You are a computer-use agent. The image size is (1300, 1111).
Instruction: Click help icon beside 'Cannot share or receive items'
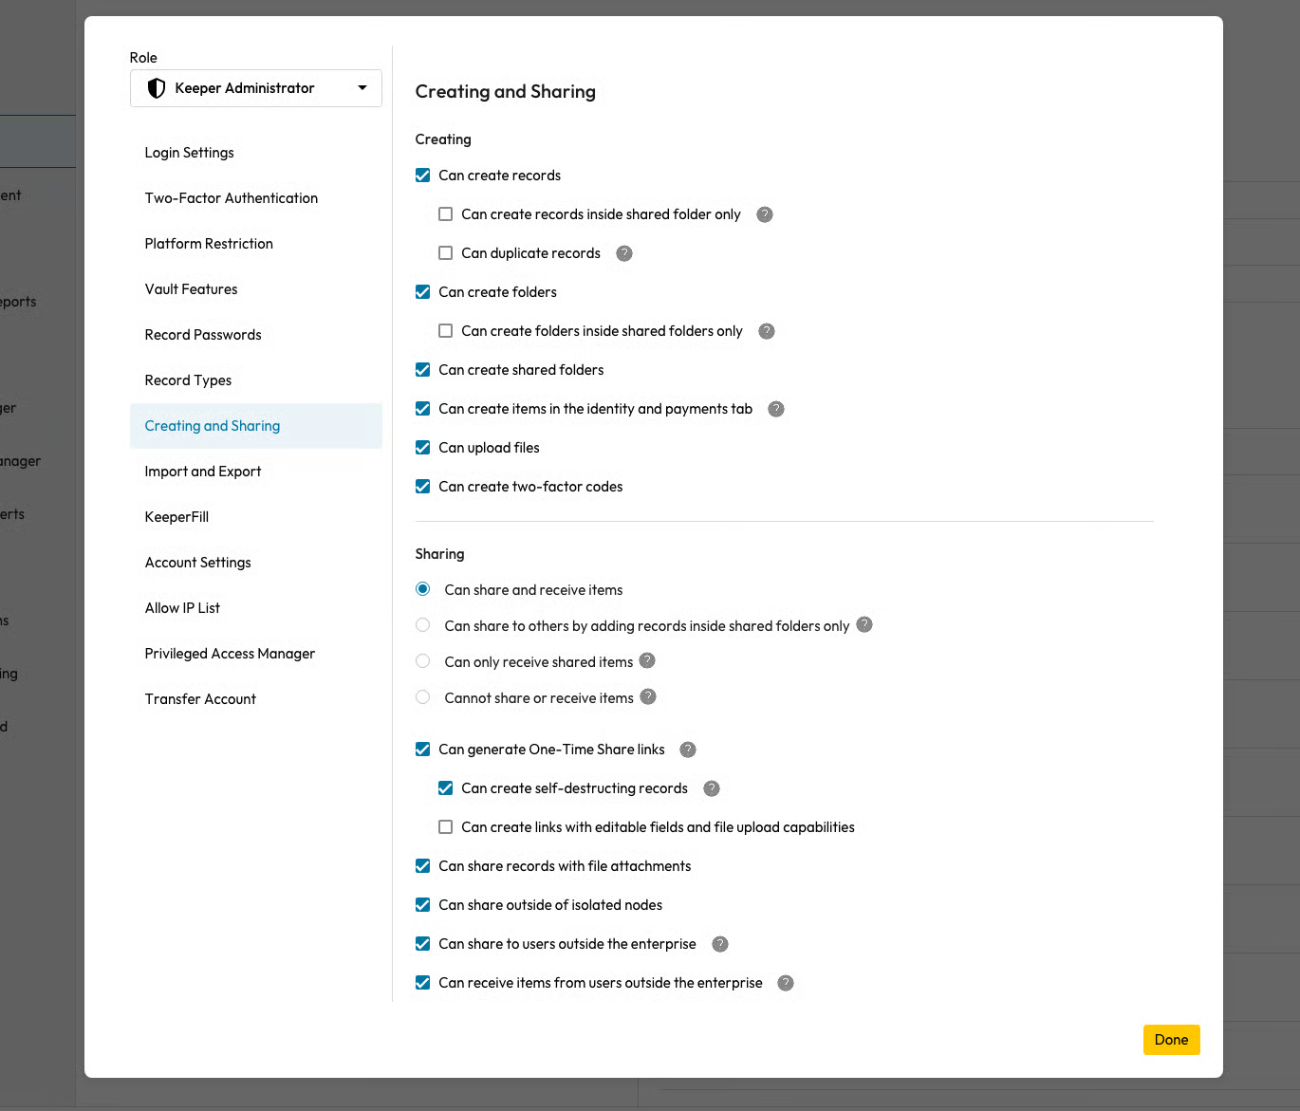click(648, 697)
